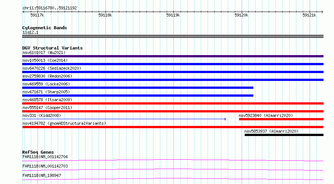
Task: Select the magenta NM_198947 gene line
Action: (x=173, y=179)
